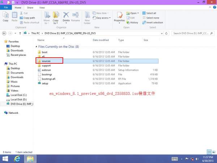The height and width of the screenshot is (163, 217).
Task: Sort by the Size column header
Action: pos(146,40)
